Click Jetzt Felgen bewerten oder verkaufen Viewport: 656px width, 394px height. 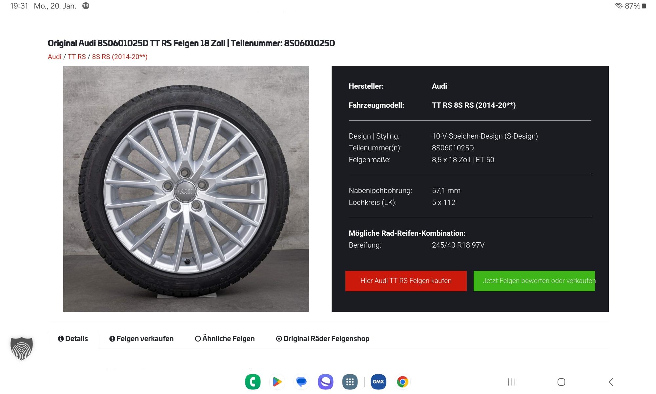click(x=534, y=281)
